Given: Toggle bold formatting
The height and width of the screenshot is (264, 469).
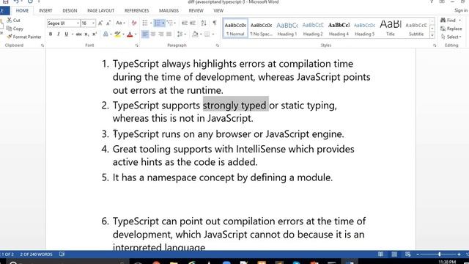Looking at the screenshot, I should point(51,34).
